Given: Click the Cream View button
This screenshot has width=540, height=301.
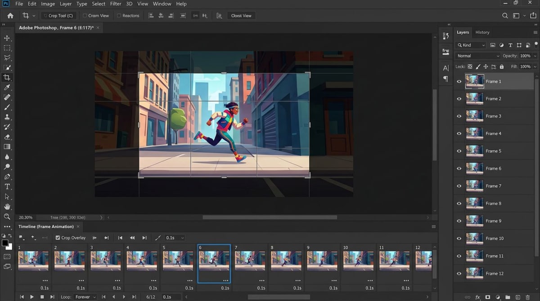Looking at the screenshot, I should [x=96, y=15].
